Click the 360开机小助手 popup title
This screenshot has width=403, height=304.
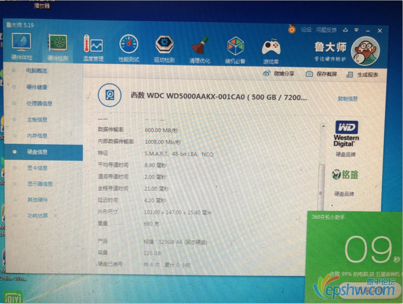point(328,217)
